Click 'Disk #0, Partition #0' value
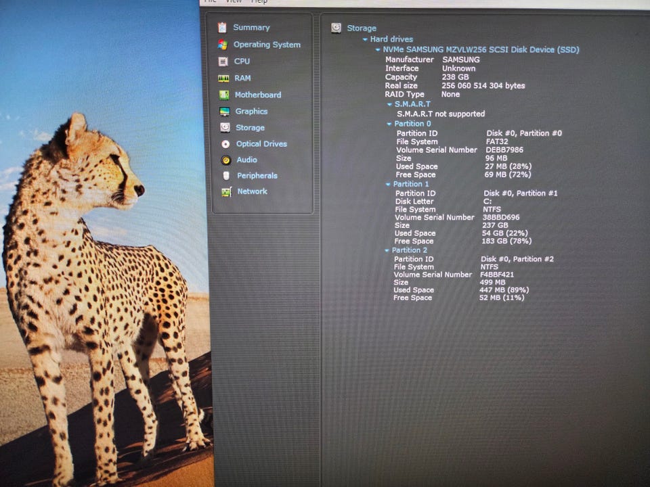 [x=524, y=133]
